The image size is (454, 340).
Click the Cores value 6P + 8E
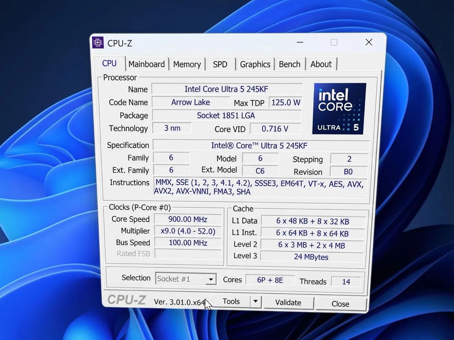270,280
